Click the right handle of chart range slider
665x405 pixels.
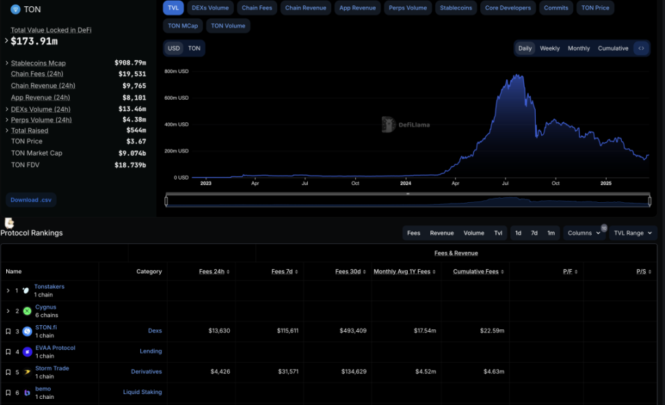click(x=649, y=201)
